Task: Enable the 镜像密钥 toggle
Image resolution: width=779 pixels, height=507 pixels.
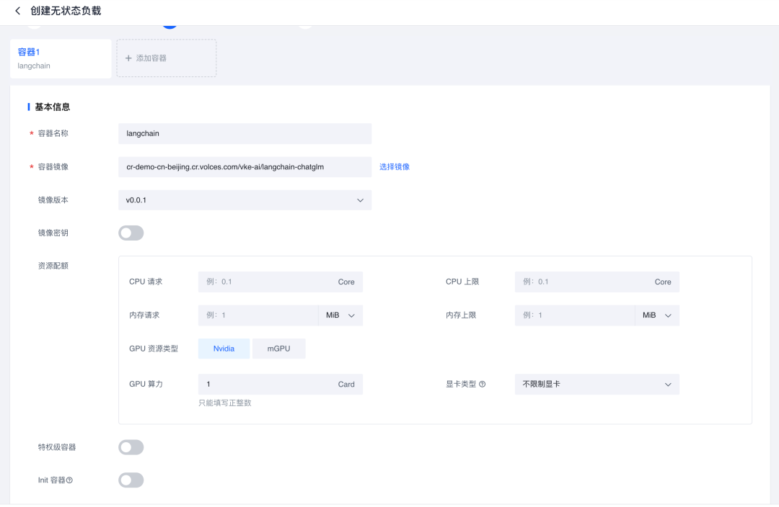Action: pyautogui.click(x=131, y=233)
